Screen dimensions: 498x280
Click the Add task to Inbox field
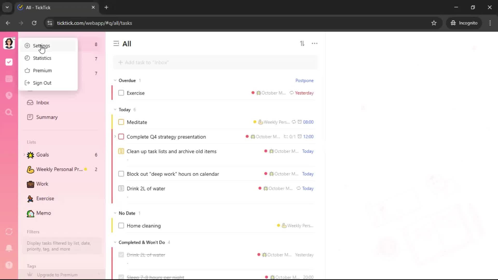pos(215,62)
